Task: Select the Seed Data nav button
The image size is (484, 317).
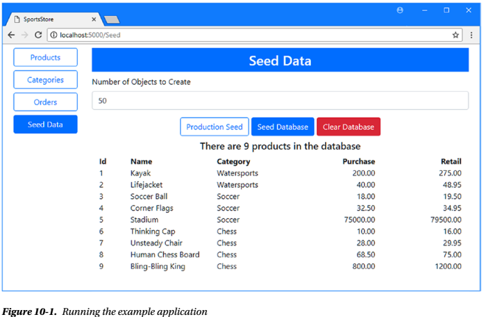Action: pos(45,124)
